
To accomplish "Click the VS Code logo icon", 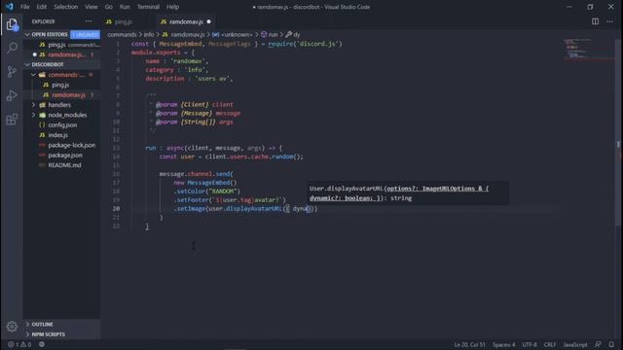I will (9, 7).
